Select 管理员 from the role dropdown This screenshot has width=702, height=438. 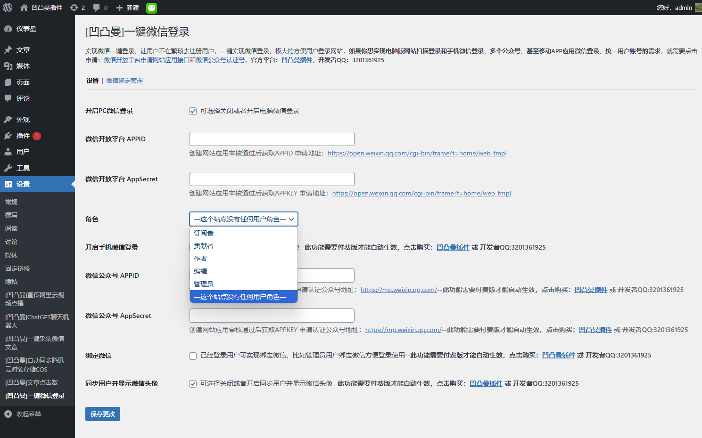tap(203, 284)
